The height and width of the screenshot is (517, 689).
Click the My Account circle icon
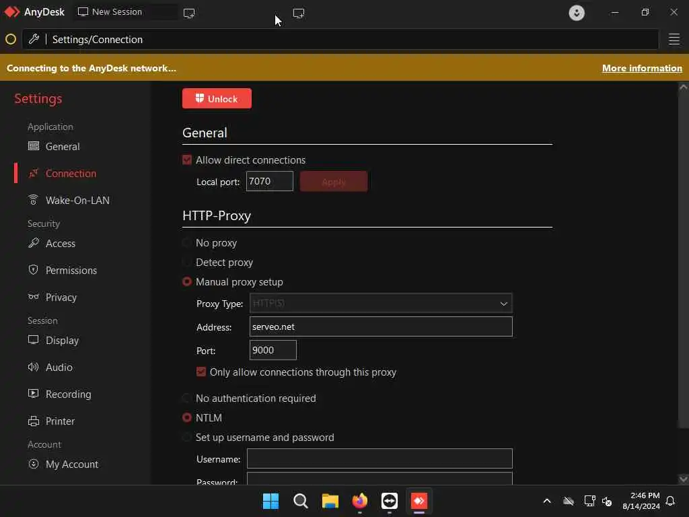pyautogui.click(x=34, y=464)
